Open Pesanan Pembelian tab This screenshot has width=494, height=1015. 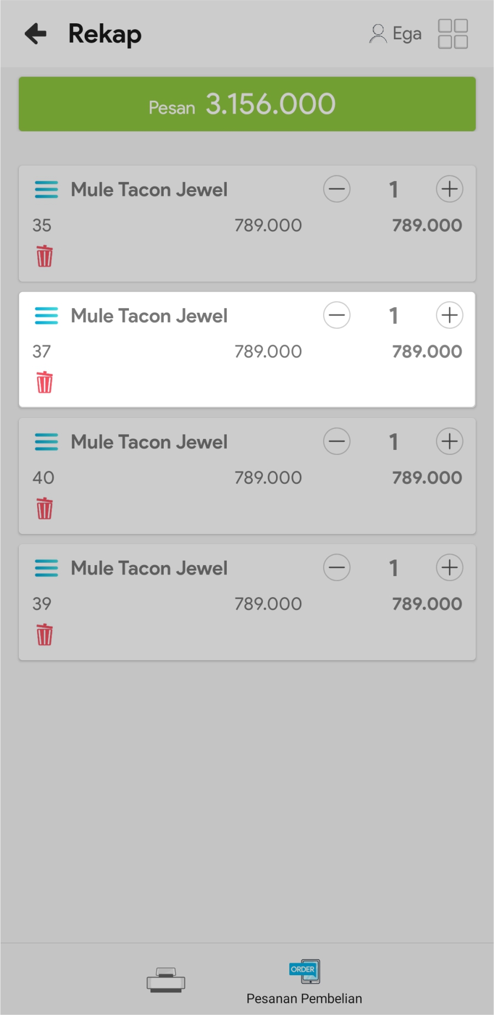coord(304,982)
